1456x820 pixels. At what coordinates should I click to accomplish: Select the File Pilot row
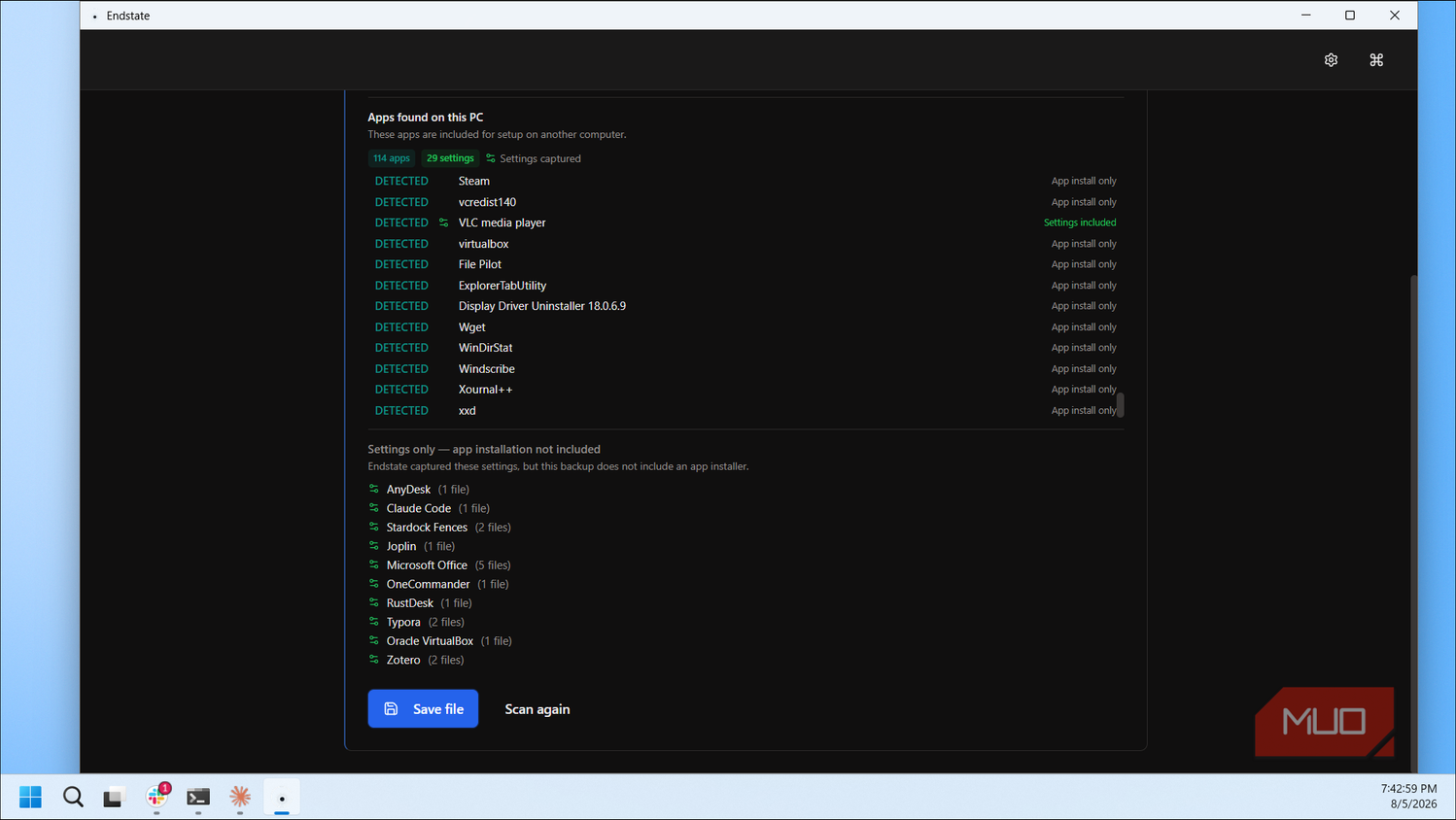coord(745,264)
